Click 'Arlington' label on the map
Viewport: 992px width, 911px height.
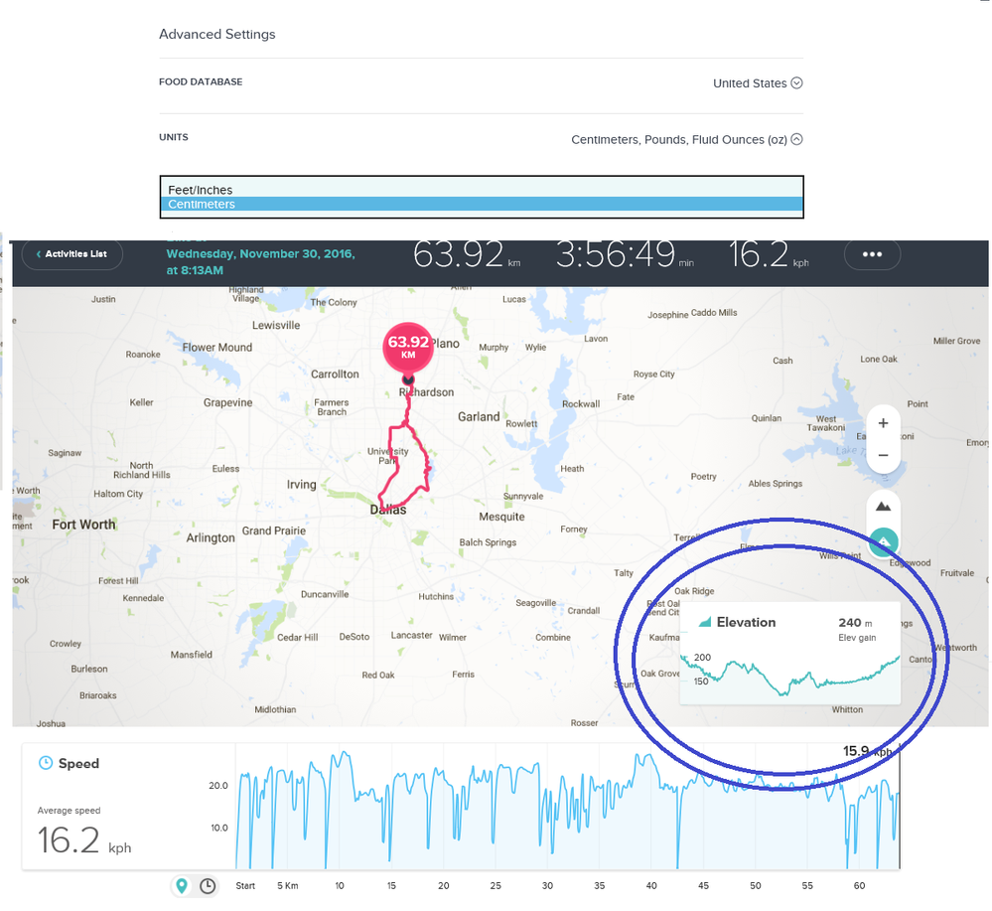coord(211,537)
